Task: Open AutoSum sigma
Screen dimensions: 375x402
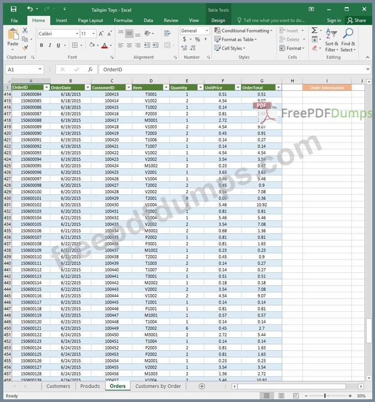Action: (315, 30)
